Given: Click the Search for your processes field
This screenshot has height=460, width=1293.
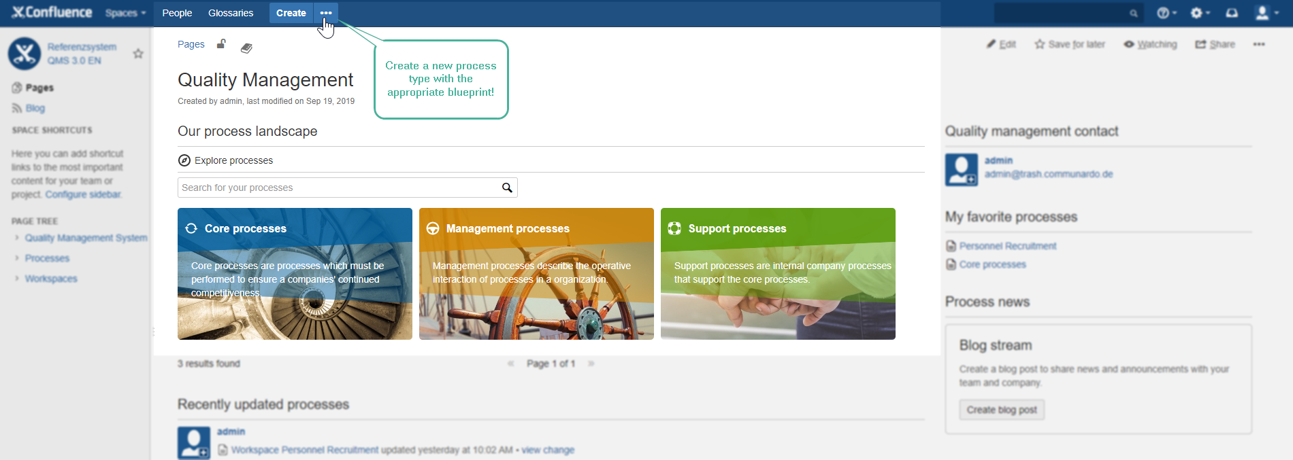Looking at the screenshot, I should (339, 188).
